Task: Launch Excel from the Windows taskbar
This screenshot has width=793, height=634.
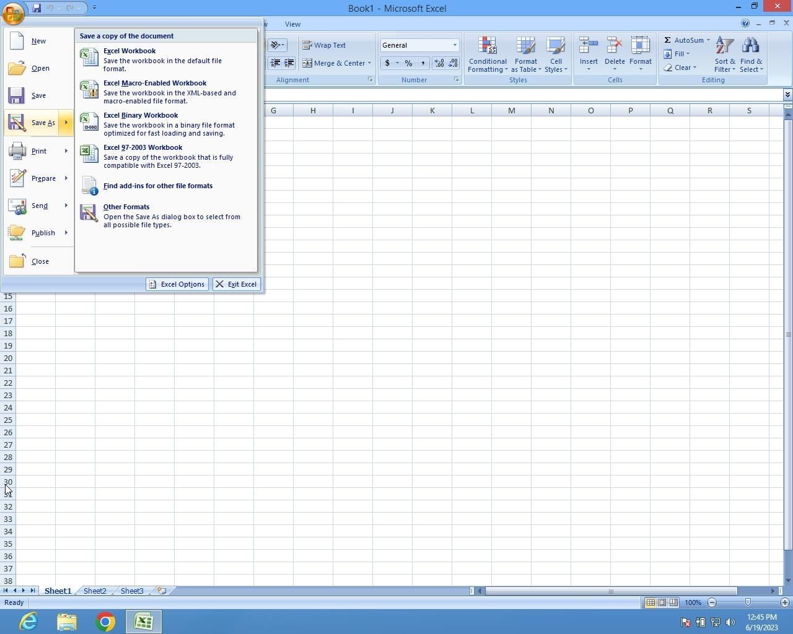Action: (144, 622)
